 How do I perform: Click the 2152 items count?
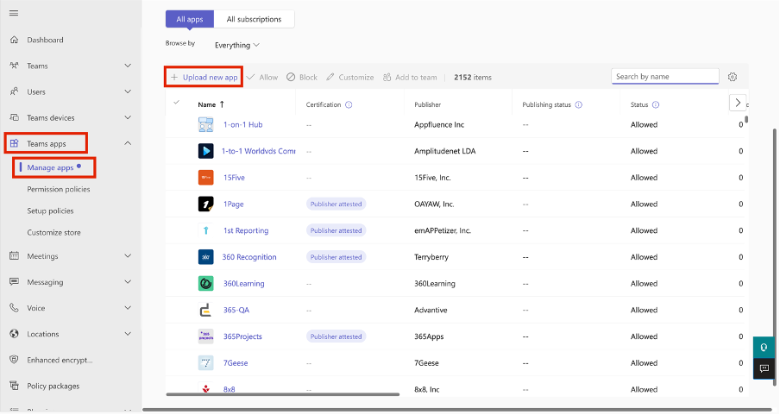pos(473,77)
